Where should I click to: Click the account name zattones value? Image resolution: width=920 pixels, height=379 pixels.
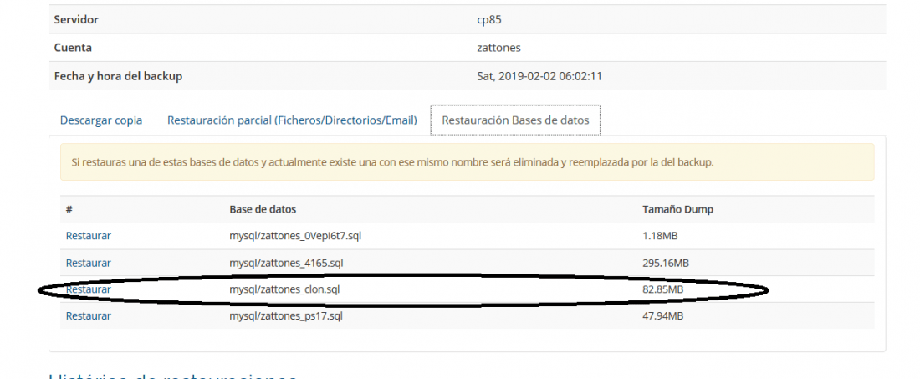[x=498, y=48]
